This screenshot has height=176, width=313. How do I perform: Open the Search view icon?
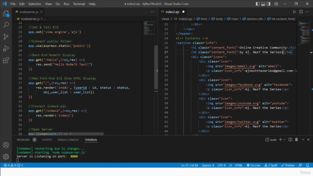pos(6,25)
